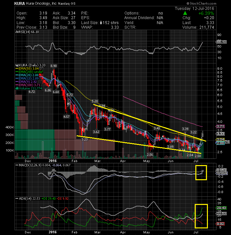Click the Options value no
This screenshot has width=231, height=235.
pyautogui.click(x=161, y=13)
